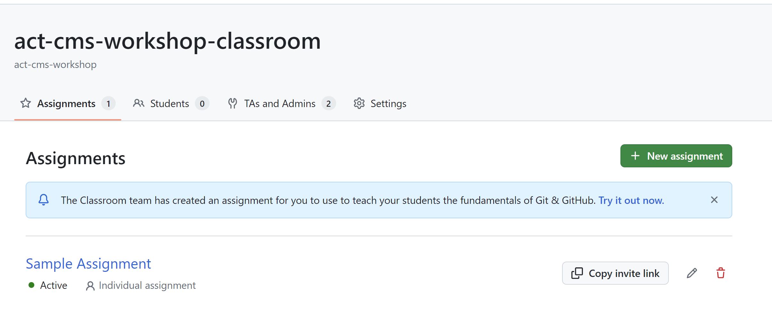Click the green Active status dot
This screenshot has height=318, width=772.
31,285
